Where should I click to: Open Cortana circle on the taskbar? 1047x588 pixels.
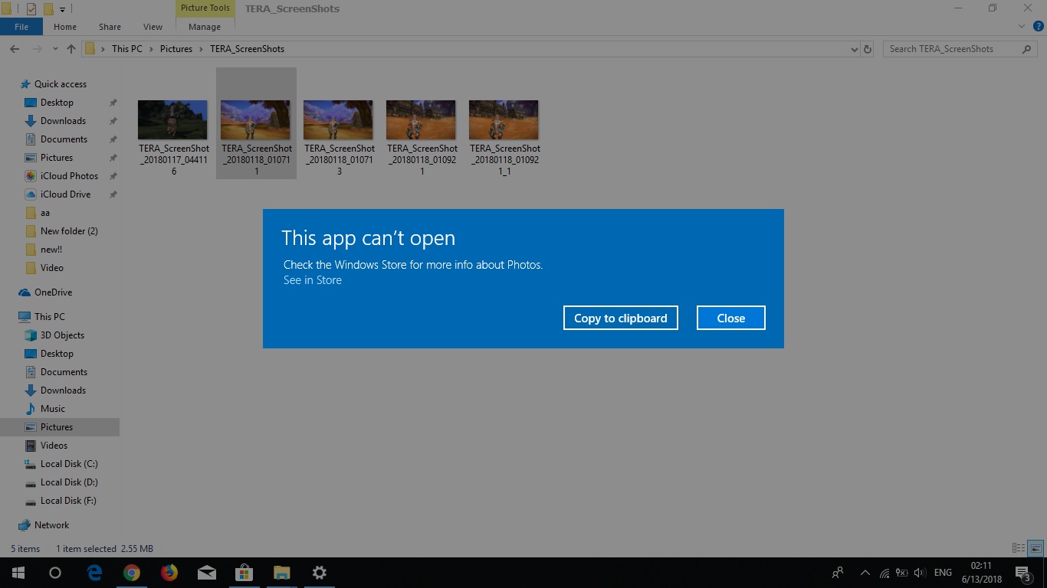(55, 573)
